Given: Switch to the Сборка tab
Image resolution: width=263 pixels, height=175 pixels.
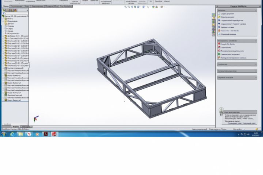Looking at the screenshot, I should (x=6, y=6).
